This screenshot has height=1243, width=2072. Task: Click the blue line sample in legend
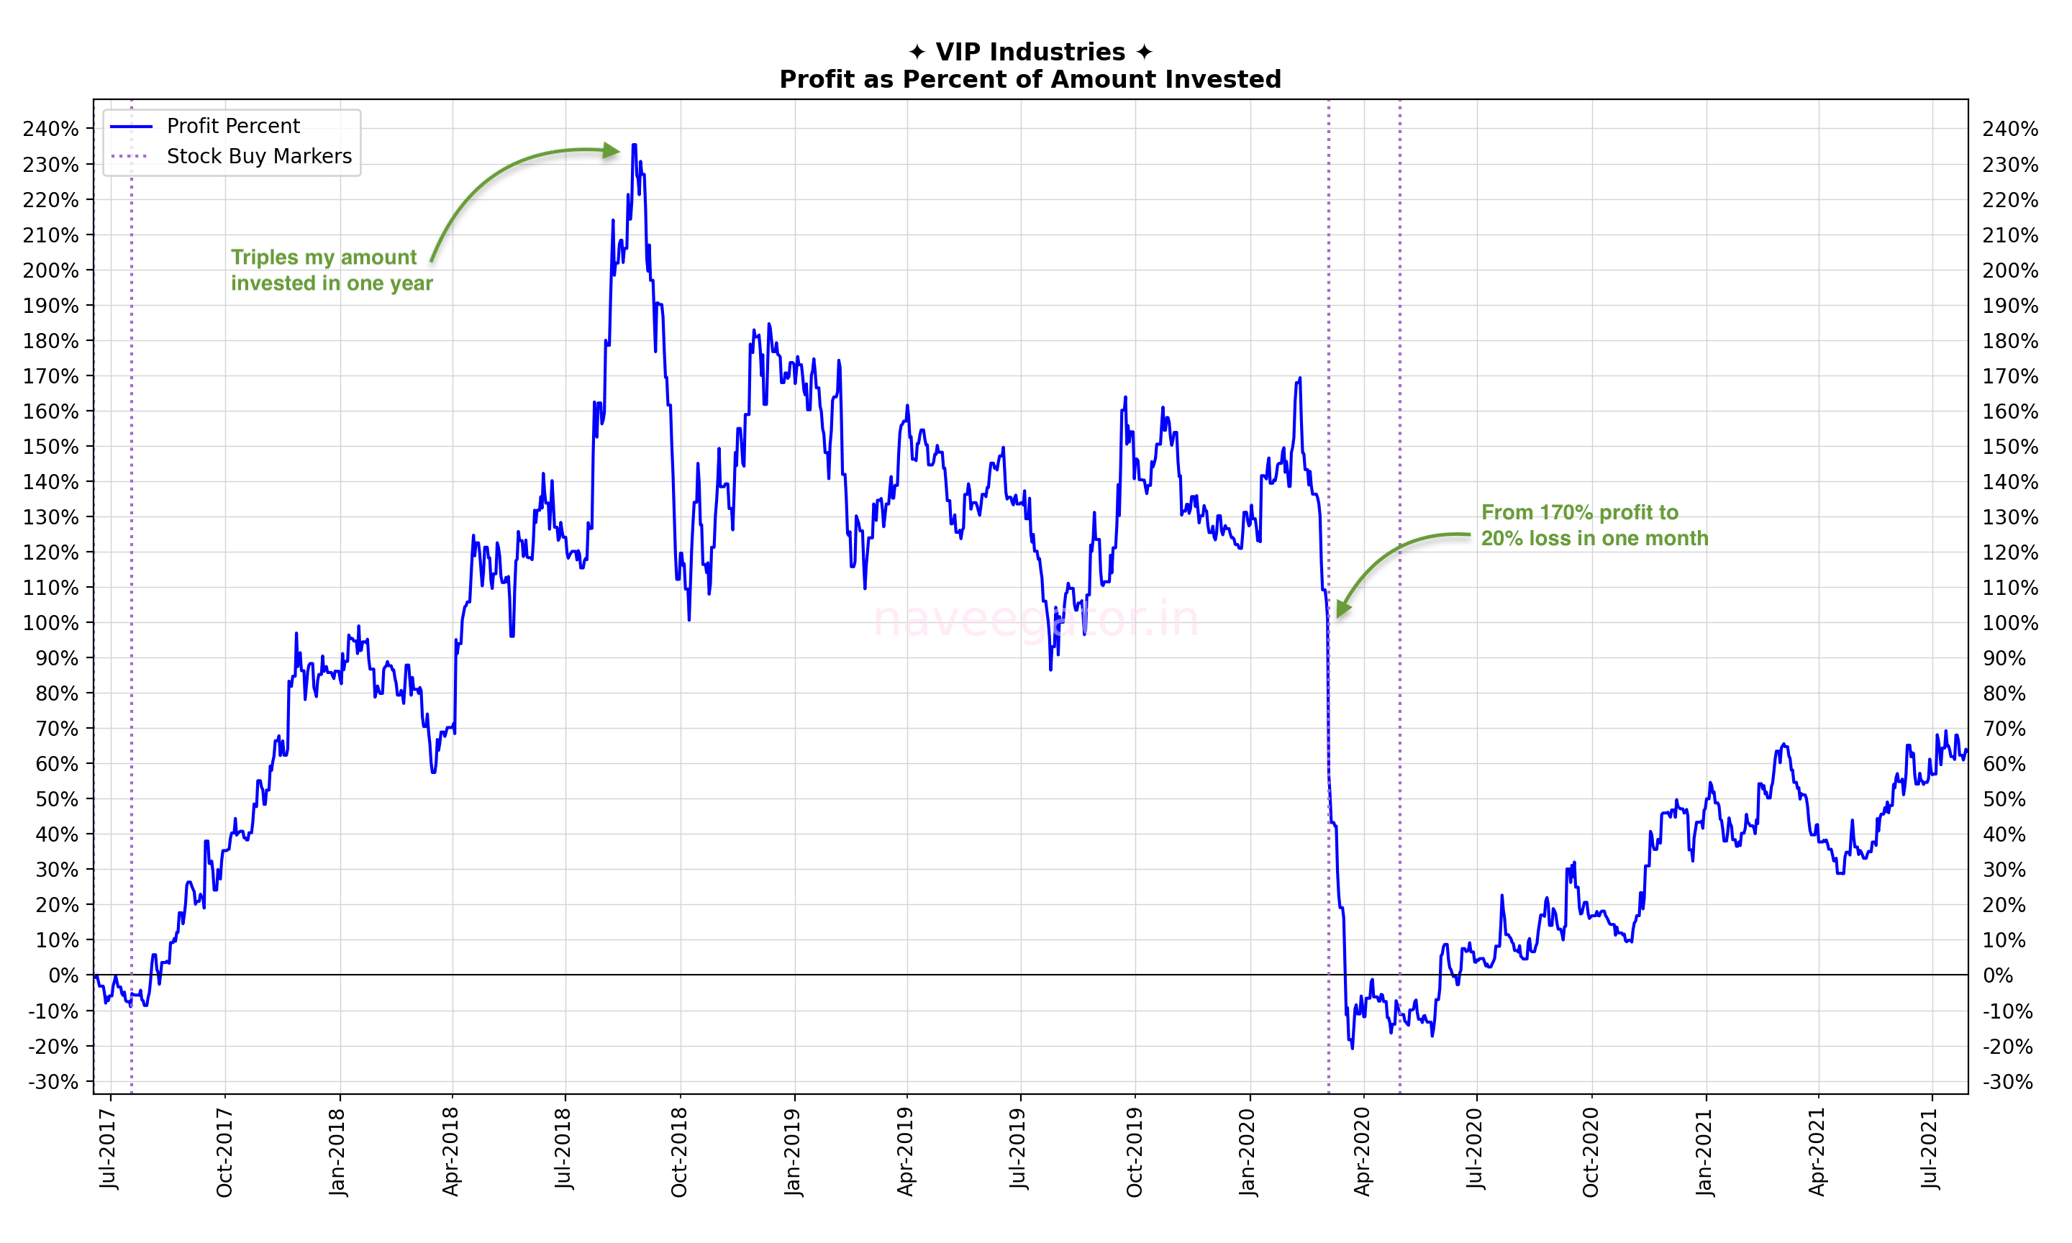[132, 127]
